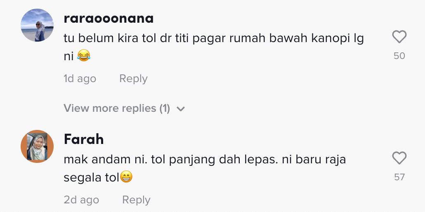Like Farah's comment with the heart
Viewport: 425px width, 212px height.
pyautogui.click(x=399, y=158)
